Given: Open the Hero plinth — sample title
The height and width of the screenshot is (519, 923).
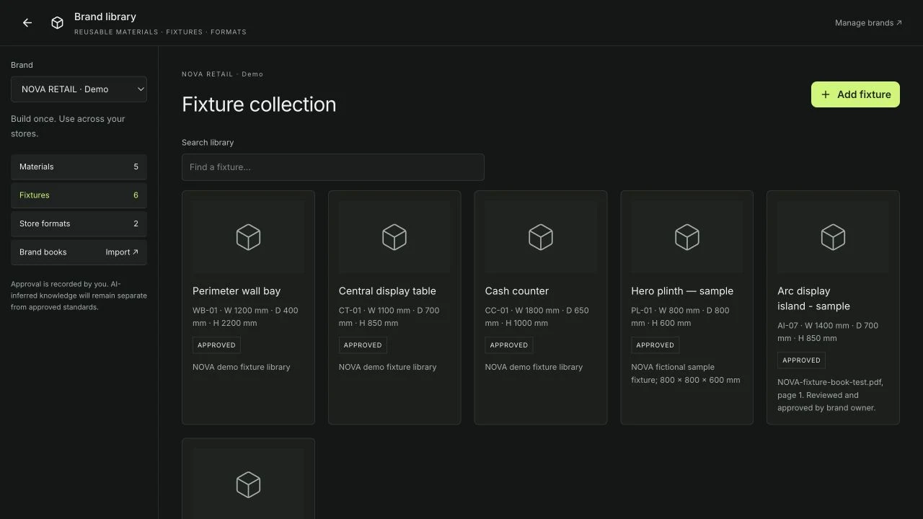Looking at the screenshot, I should click(x=682, y=291).
